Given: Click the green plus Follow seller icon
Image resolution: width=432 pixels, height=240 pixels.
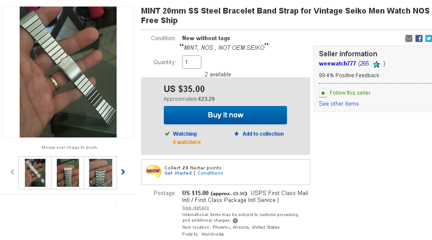Looking at the screenshot, I should pos(323,93).
